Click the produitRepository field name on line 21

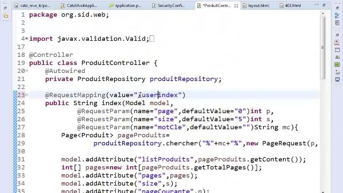(184, 79)
